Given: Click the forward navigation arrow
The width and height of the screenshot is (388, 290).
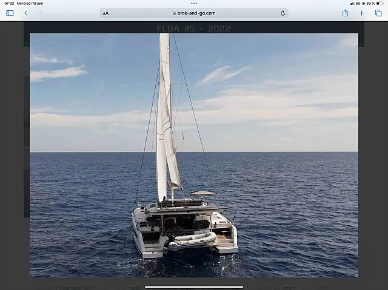Looking at the screenshot, I should click(x=41, y=13).
